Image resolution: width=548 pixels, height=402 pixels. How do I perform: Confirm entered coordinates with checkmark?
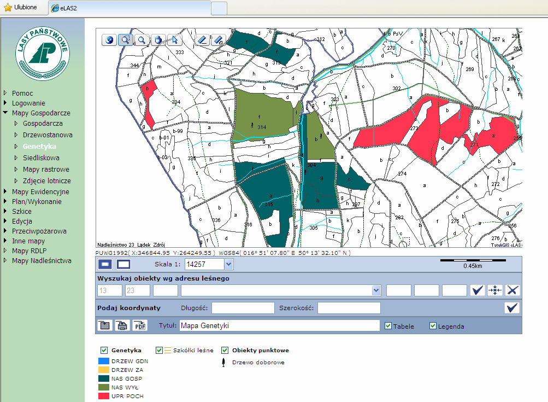click(x=512, y=308)
